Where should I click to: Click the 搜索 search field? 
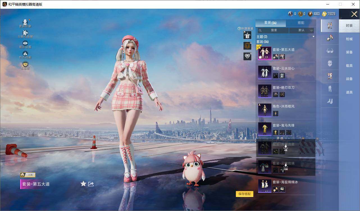(273, 30)
